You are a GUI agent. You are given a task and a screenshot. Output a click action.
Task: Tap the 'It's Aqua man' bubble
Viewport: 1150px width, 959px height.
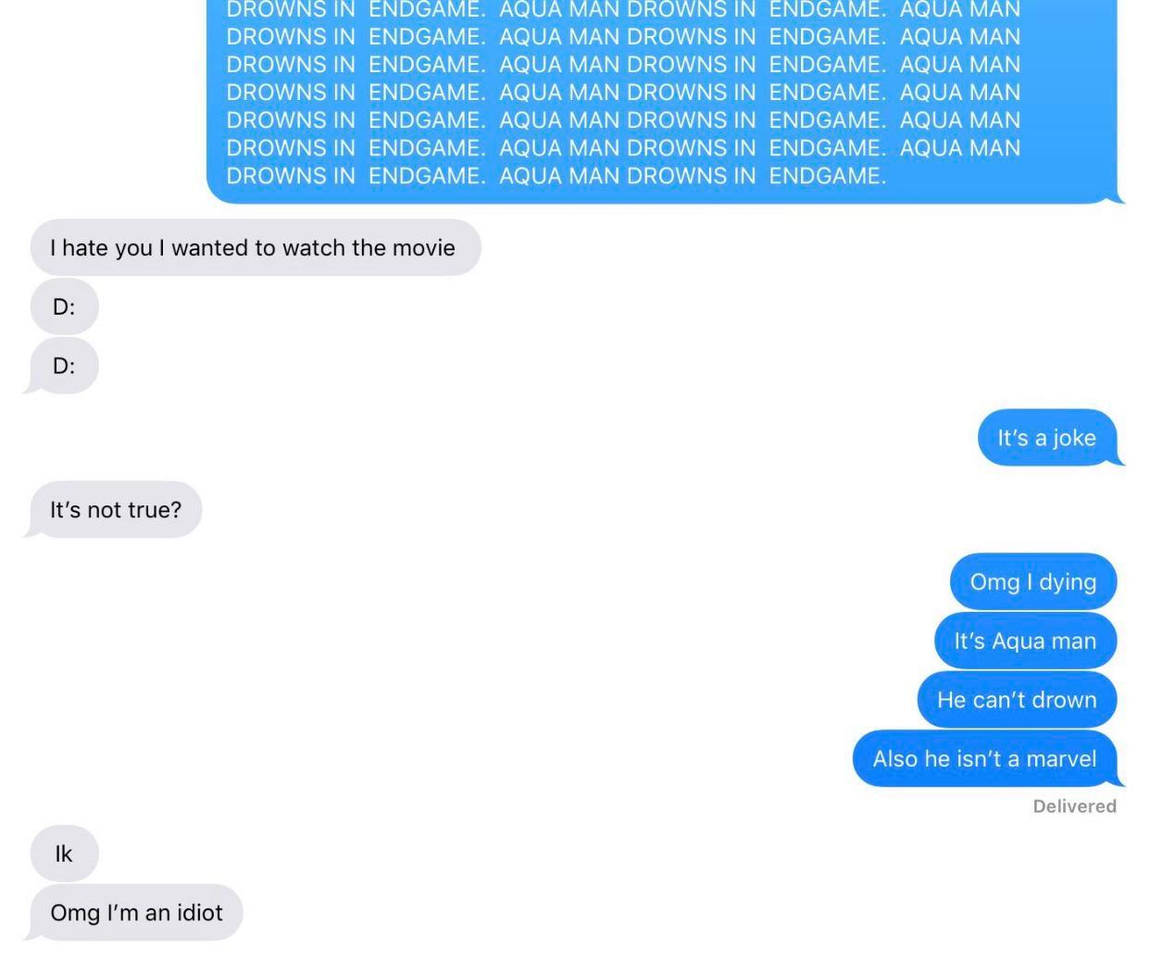click(x=1026, y=641)
